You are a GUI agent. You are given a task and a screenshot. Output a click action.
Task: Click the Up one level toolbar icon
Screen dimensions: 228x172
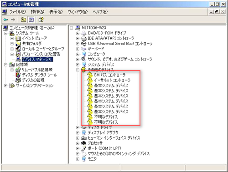pos(23,20)
